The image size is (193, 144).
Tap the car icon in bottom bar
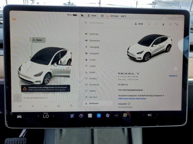[x=19, y=116]
